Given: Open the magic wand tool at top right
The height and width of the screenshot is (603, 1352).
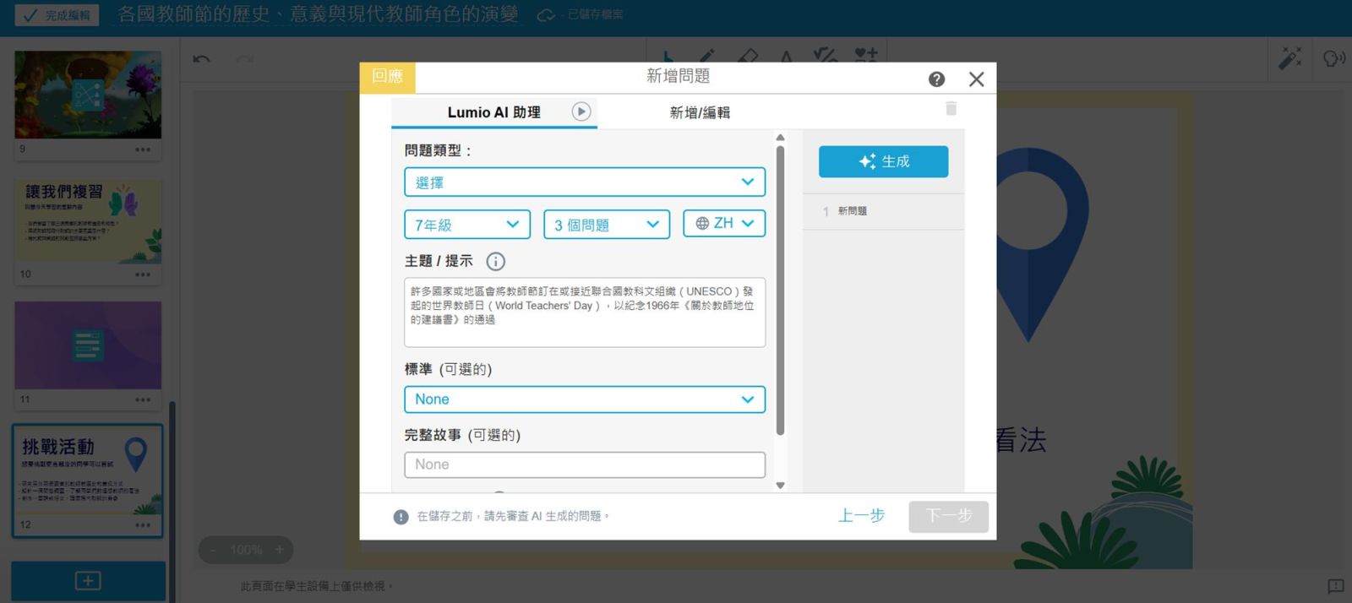Looking at the screenshot, I should [1289, 58].
